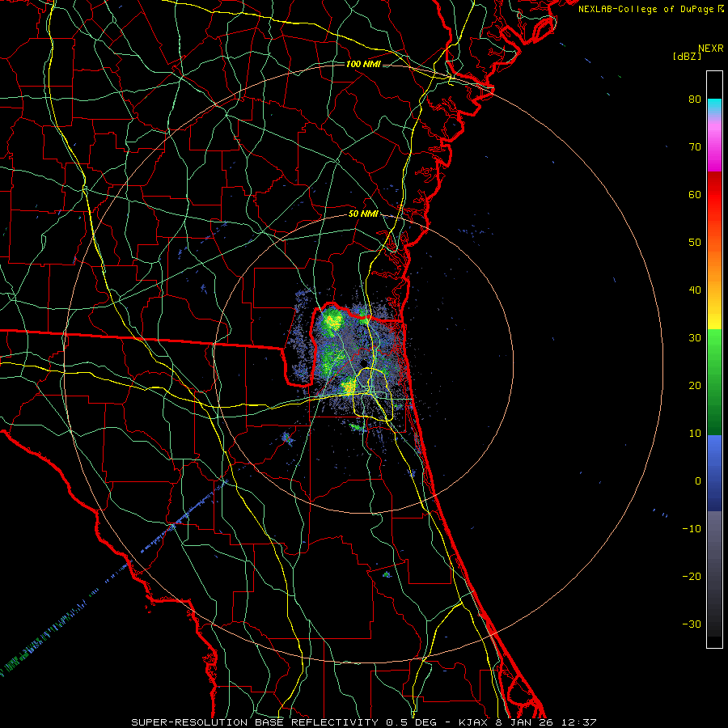The width and height of the screenshot is (728, 728).
Task: Click the 80 dBZ scale value
Action: (695, 99)
